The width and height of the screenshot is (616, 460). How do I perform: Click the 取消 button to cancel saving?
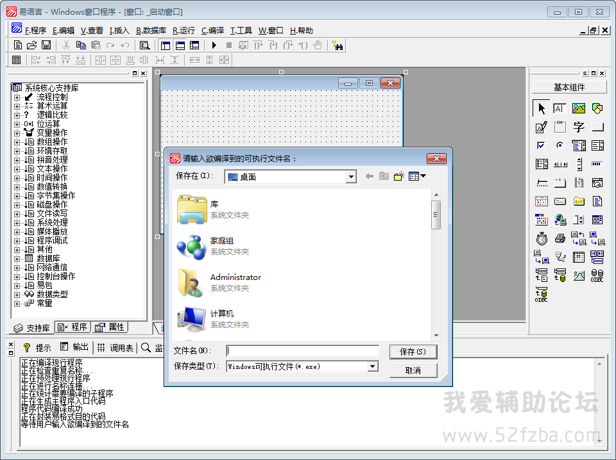click(413, 370)
